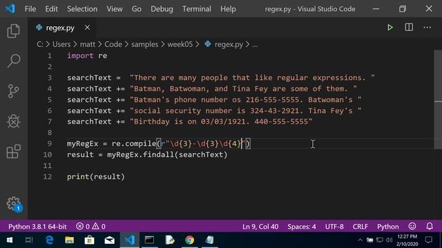Expand the Code breadcrumb segment
442x248 pixels.
(113, 44)
